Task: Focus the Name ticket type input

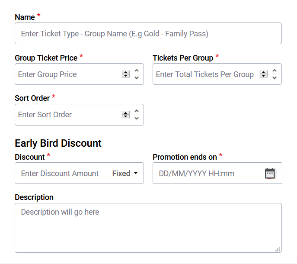Action: coord(148,33)
